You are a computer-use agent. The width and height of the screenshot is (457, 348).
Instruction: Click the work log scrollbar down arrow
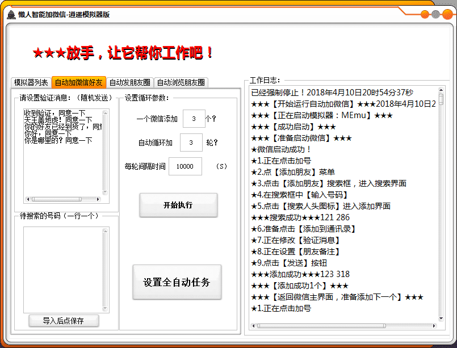[440, 318]
